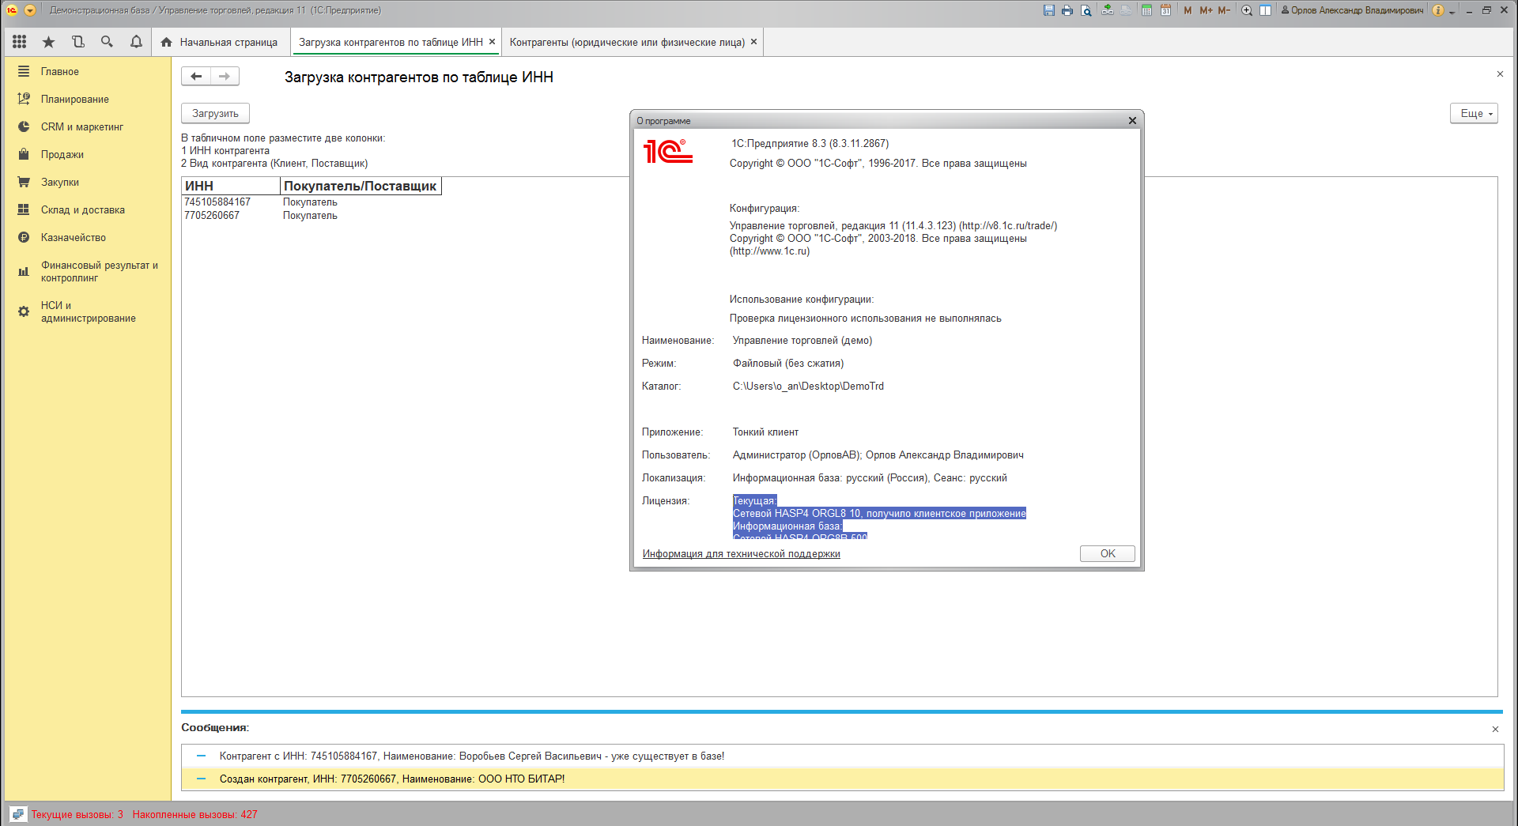Open Финансовый результат и контроллинг section
Viewport: 1518px width, 826px height.
100,271
